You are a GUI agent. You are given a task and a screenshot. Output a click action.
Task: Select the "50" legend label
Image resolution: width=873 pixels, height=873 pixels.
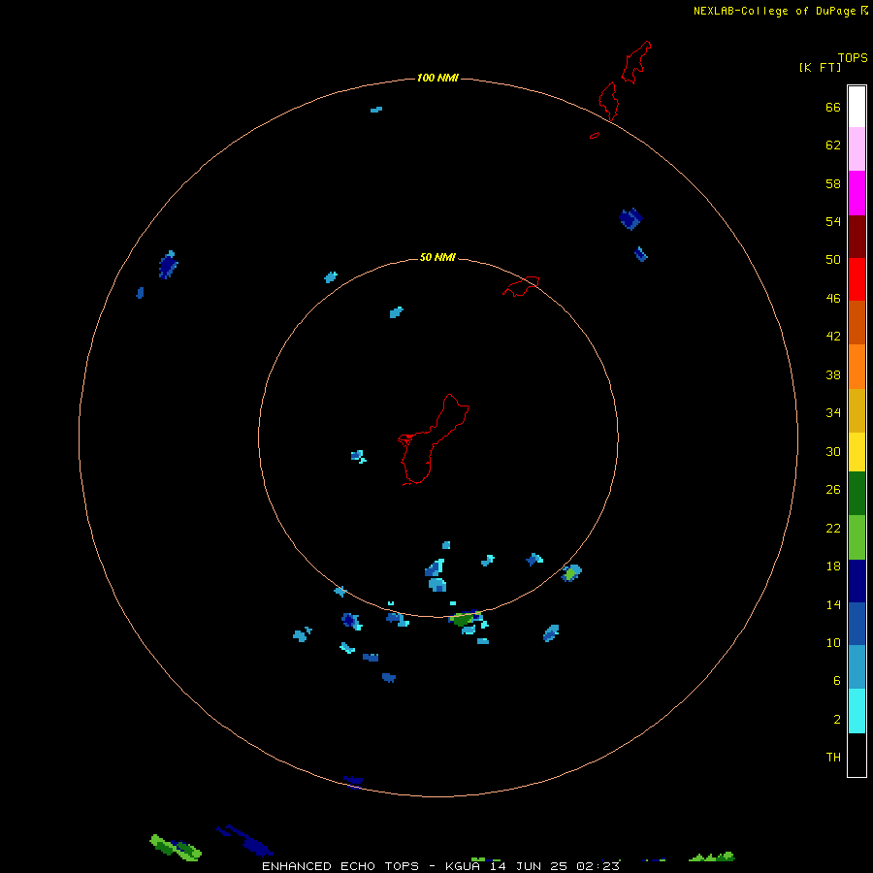[833, 259]
